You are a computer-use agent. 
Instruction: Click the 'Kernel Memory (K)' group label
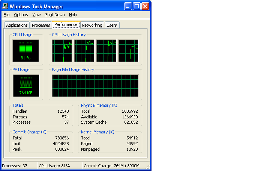[x=97, y=132]
